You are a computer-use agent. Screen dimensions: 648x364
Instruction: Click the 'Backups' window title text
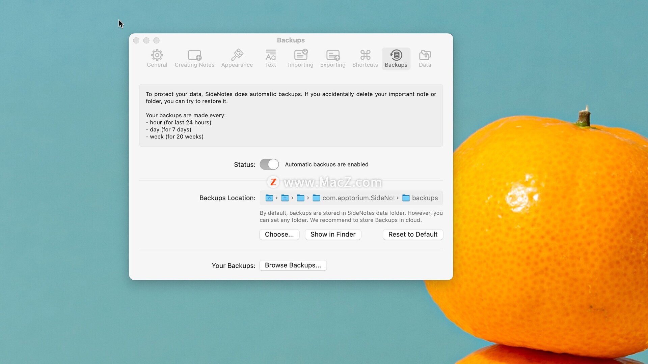[x=291, y=40]
